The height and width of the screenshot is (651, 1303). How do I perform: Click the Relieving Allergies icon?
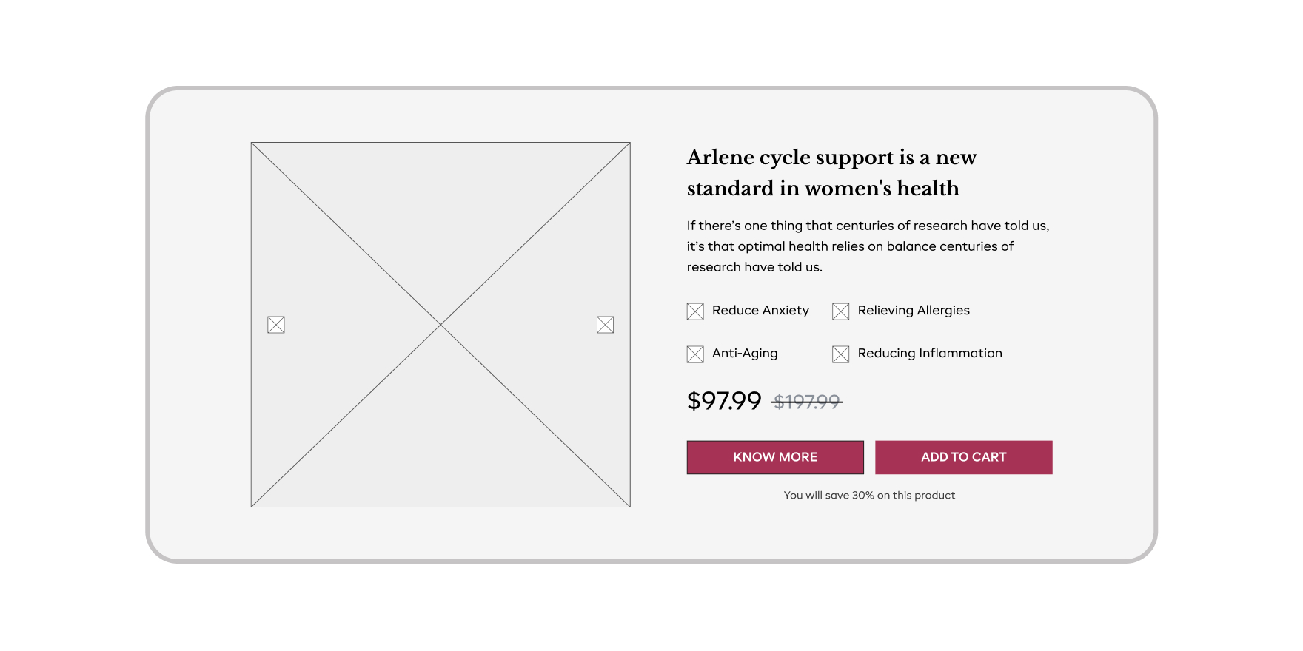click(840, 311)
